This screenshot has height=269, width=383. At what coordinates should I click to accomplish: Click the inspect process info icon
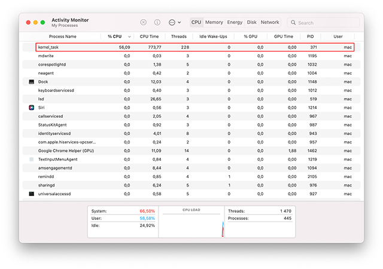(x=157, y=22)
